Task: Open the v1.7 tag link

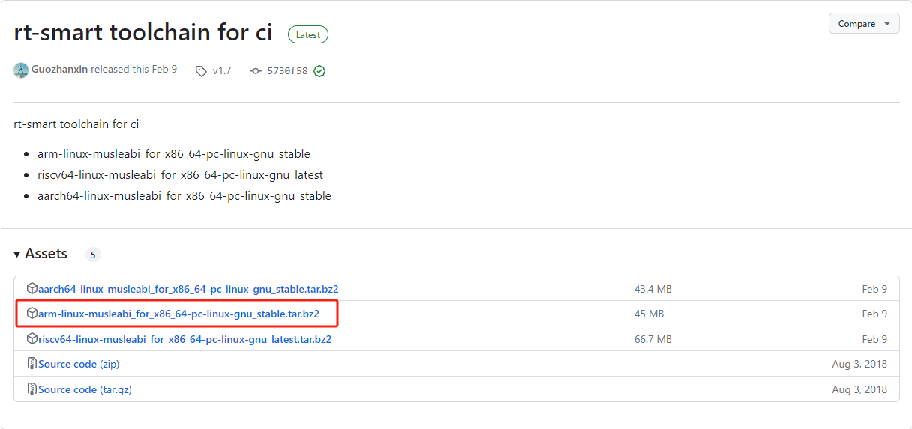Action: pos(222,71)
